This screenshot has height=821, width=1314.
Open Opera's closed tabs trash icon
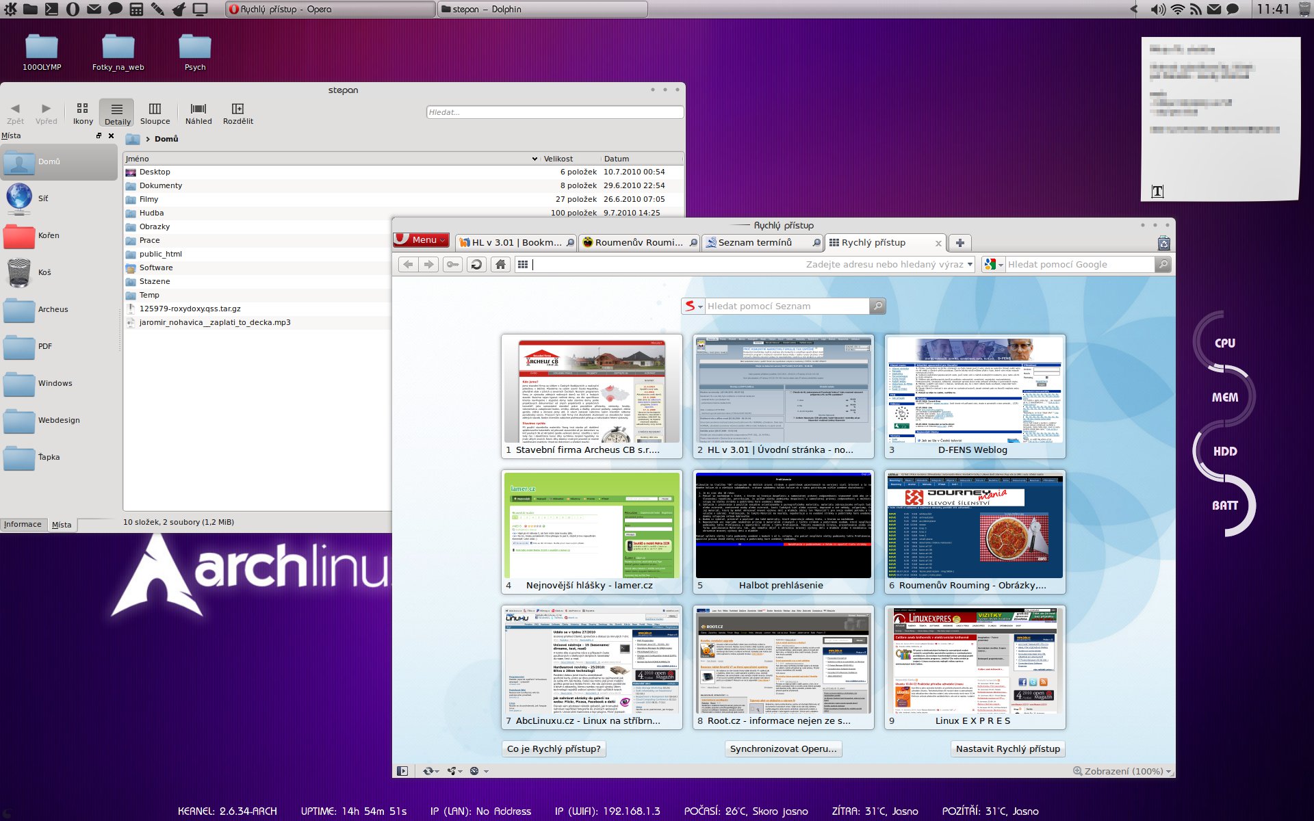[x=1164, y=244]
